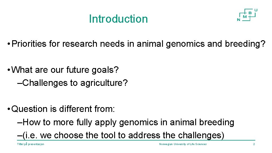The image size is (272, 153).
Task: Select the line about research priorities
Action: (139, 44)
